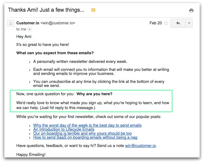Click the "What can you expect" heading
Image resolution: width=204 pixels, height=163 pixels.
coord(55,53)
